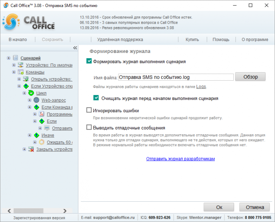275x222 pixels.
Task: Open Удалённая поддержка menu item
Action: (x=120, y=40)
